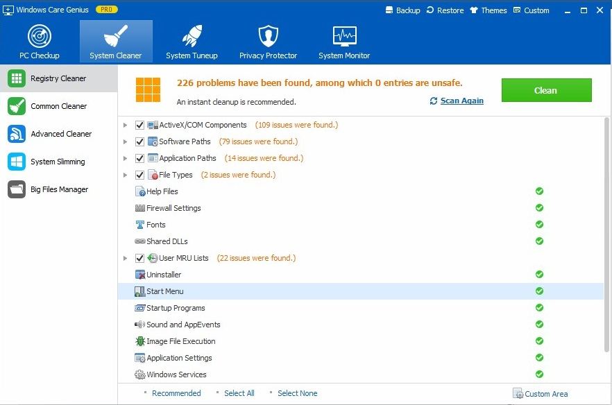Click the green Clean button

(x=547, y=90)
